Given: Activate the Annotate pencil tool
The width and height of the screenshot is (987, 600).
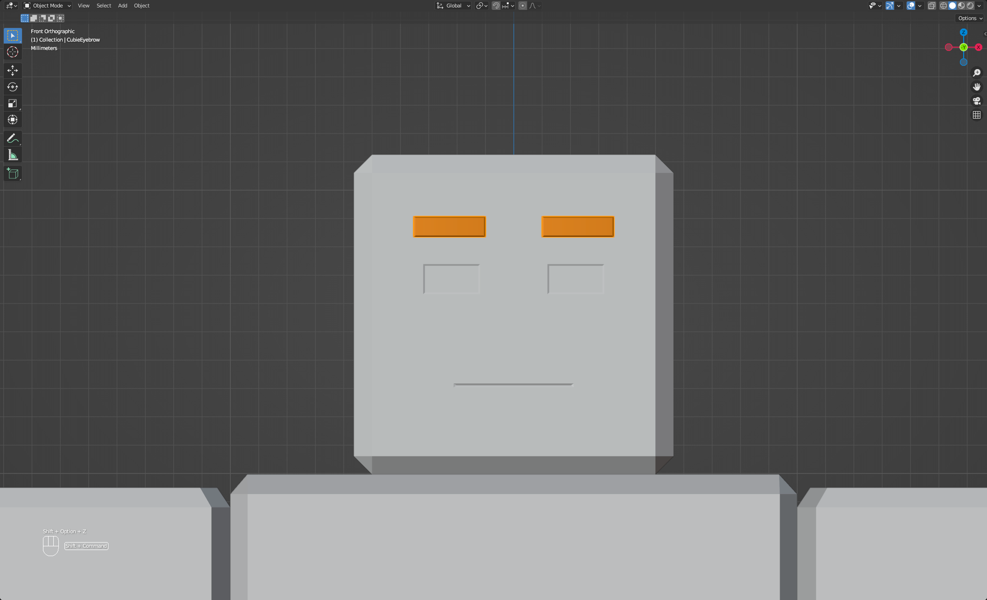Looking at the screenshot, I should [13, 138].
